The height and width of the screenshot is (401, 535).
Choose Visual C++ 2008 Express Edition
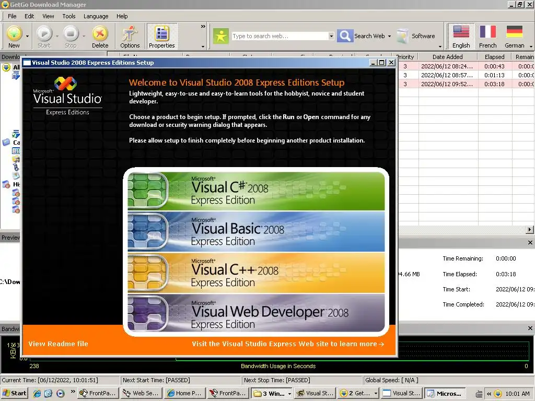tap(256, 273)
